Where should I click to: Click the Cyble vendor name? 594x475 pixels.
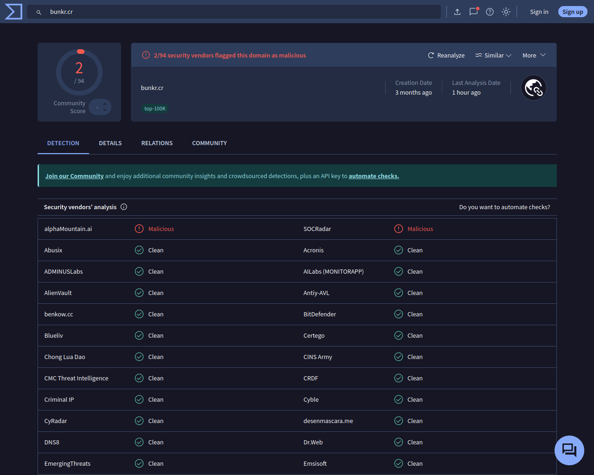click(x=311, y=399)
